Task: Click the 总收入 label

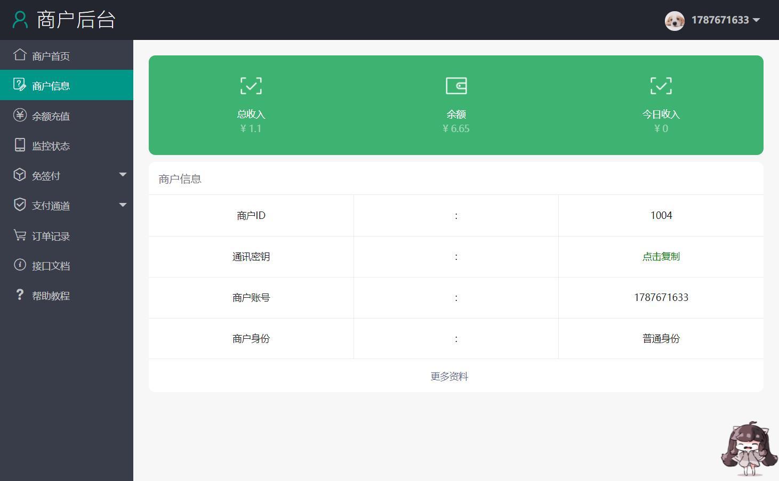Action: click(x=251, y=114)
